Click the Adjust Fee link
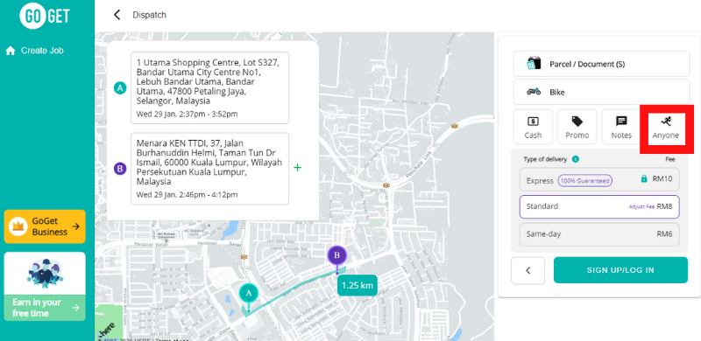701x341 pixels. coord(641,206)
